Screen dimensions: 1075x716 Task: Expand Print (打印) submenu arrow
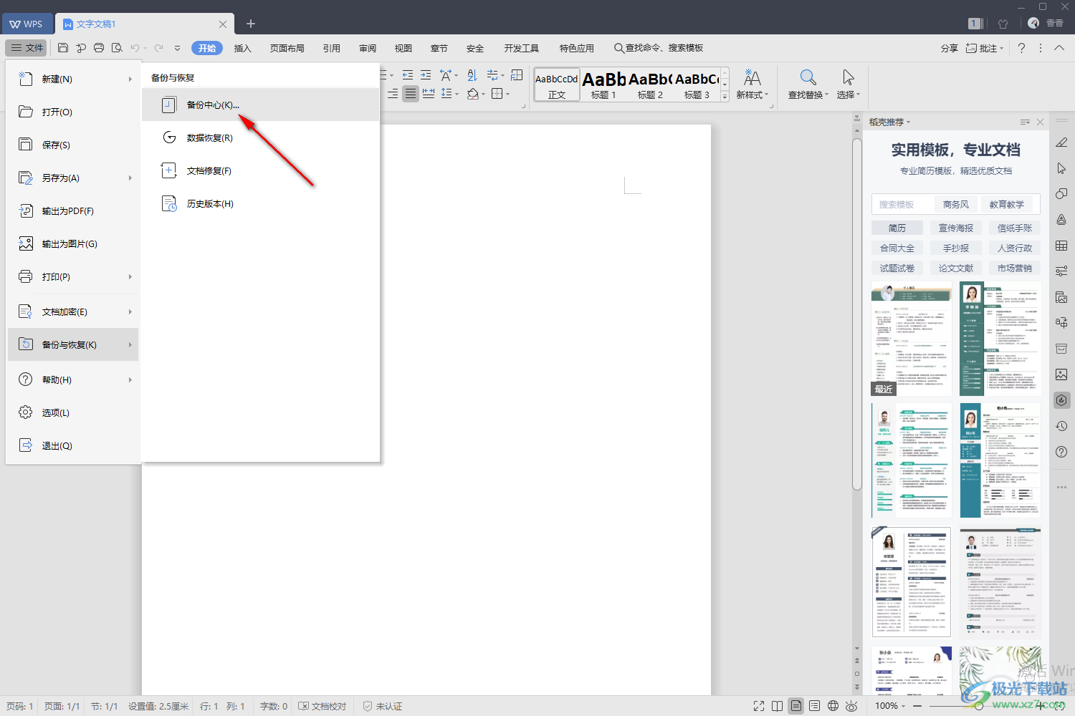point(130,276)
